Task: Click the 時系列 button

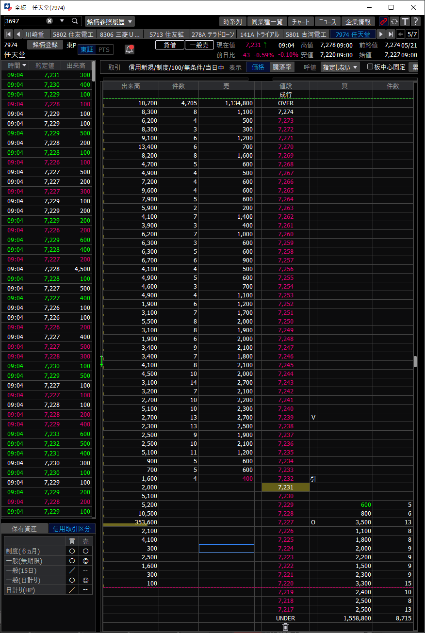Action: coord(233,21)
